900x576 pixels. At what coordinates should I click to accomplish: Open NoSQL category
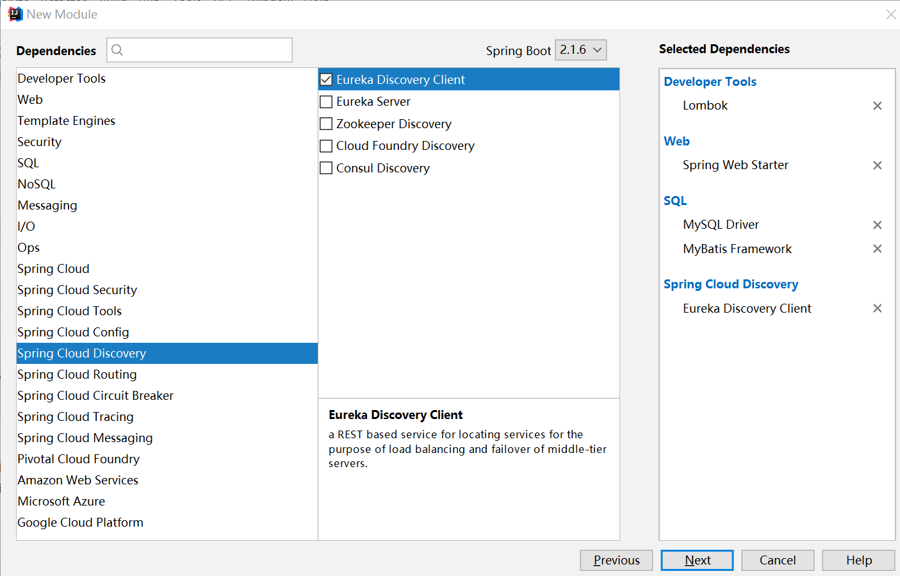pos(167,184)
